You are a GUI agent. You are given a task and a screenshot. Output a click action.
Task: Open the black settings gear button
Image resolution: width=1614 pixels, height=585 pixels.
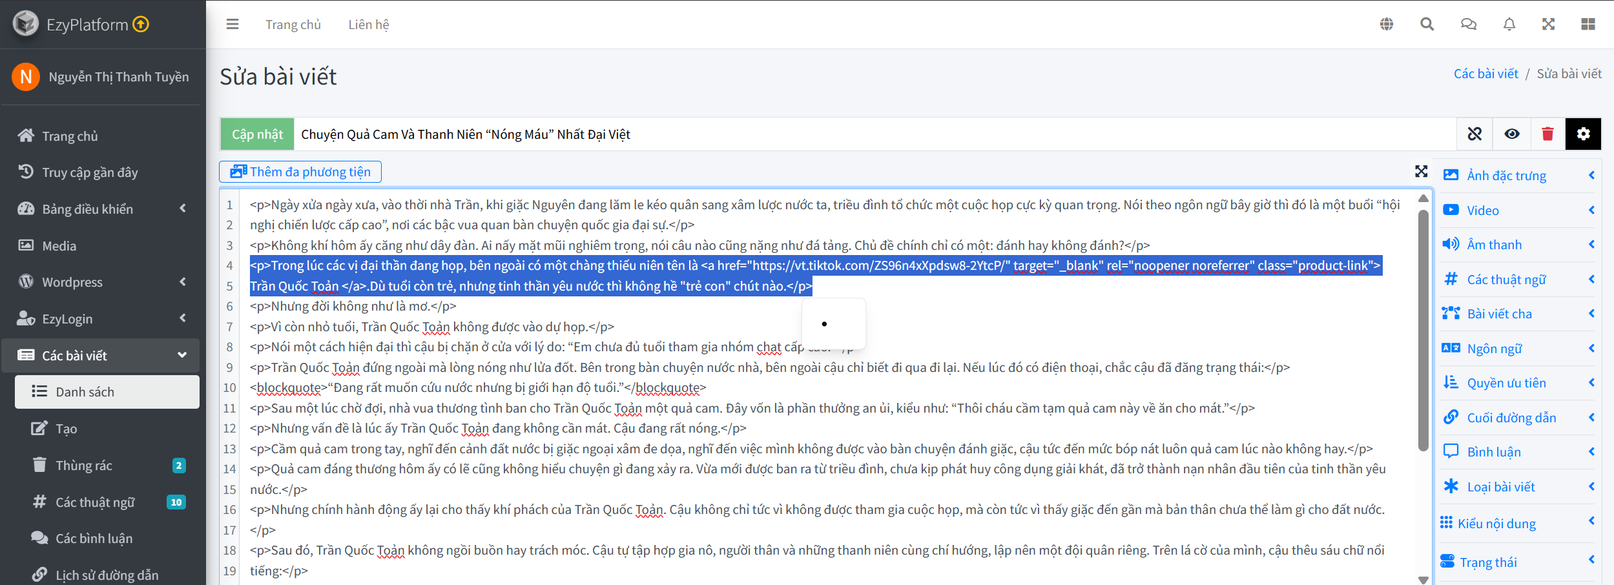[x=1583, y=134]
